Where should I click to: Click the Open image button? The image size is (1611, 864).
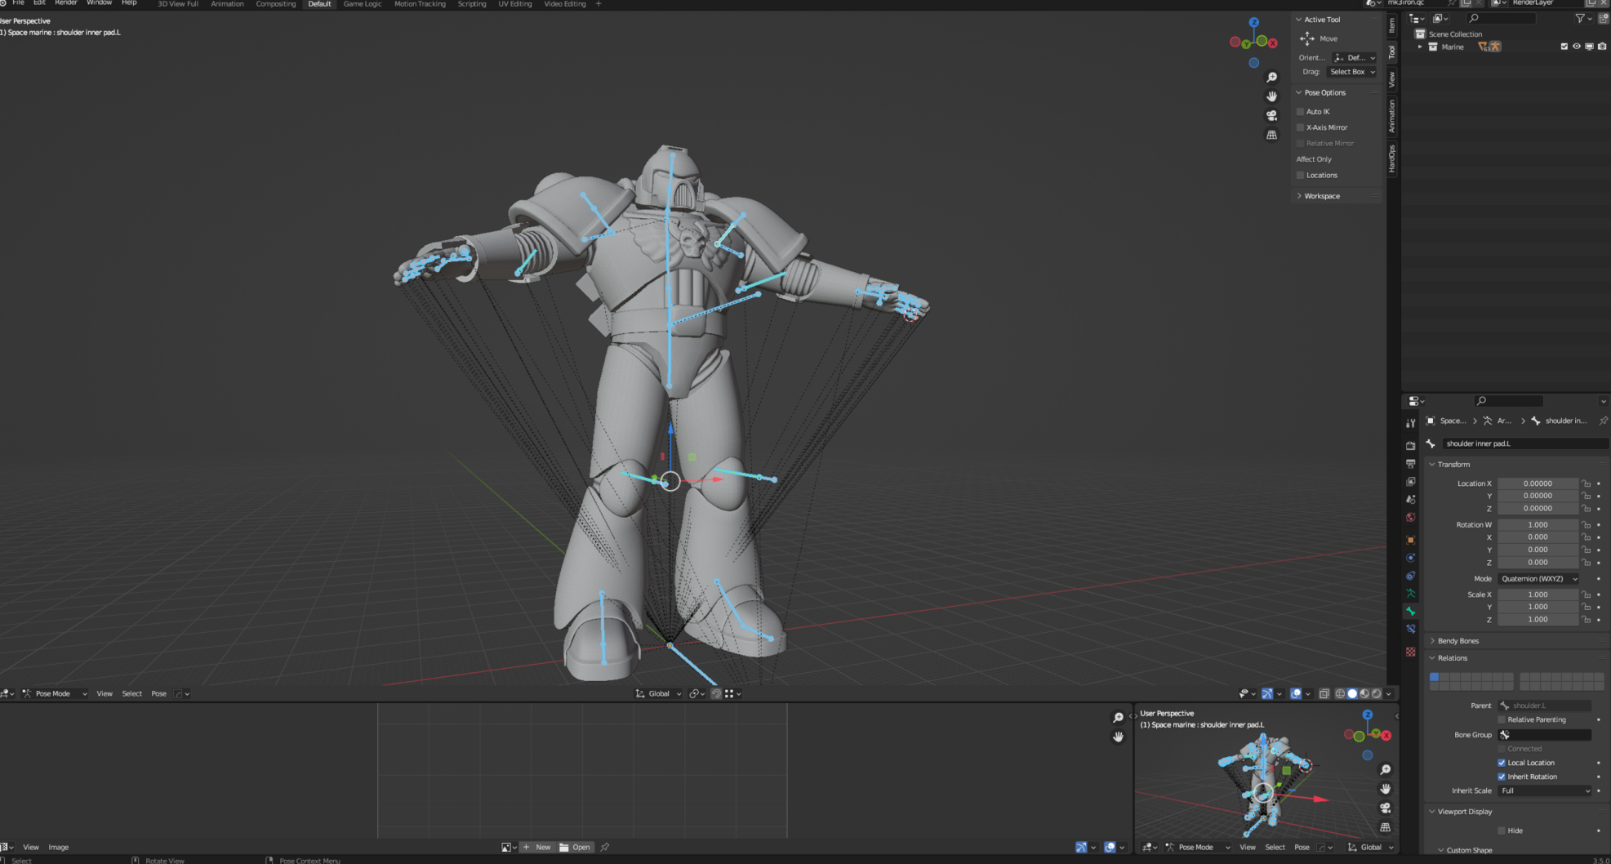pos(575,848)
